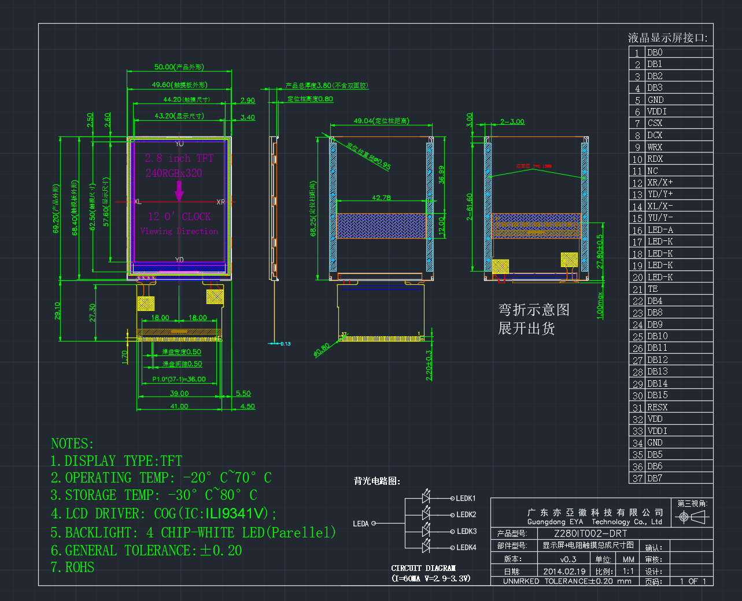Image resolution: width=742 pixels, height=601 pixels.
Task: Click the '展开出货' label
Action: point(527,328)
